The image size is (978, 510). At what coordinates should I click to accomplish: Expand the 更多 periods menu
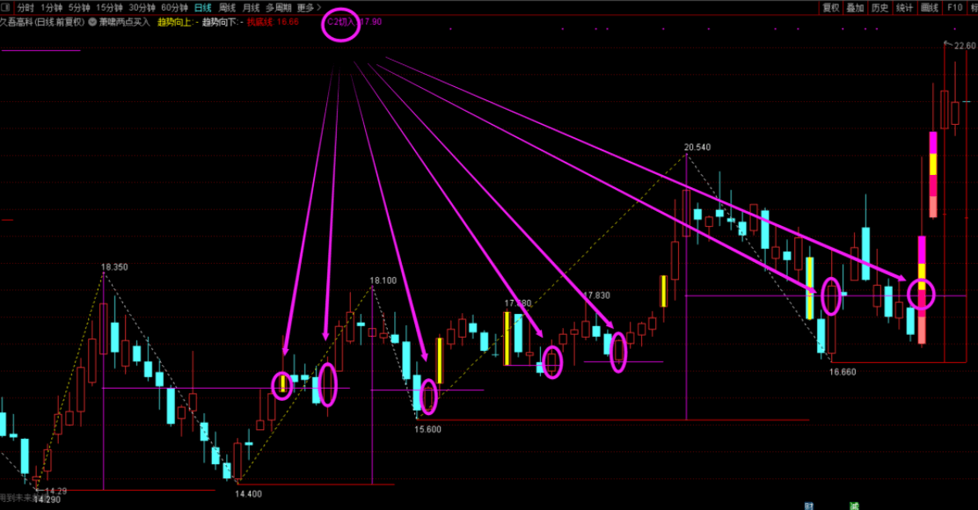(309, 8)
